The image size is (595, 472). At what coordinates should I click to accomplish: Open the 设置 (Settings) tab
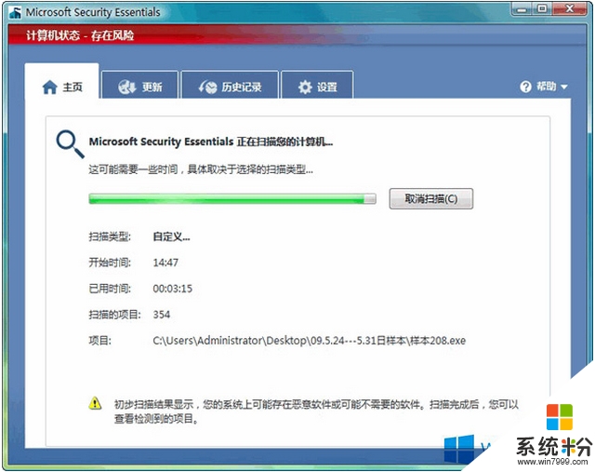[x=317, y=85]
